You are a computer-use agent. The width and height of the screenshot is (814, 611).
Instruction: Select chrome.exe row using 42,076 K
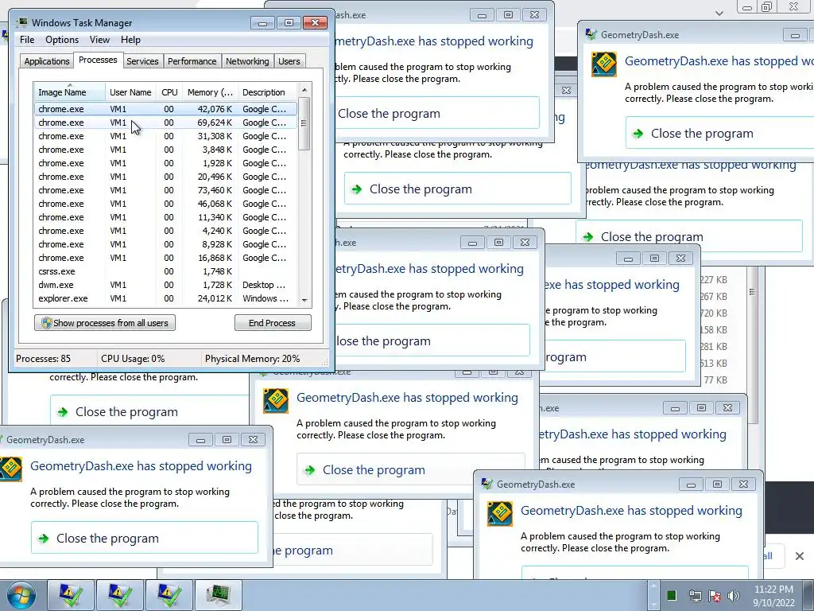(x=166, y=109)
